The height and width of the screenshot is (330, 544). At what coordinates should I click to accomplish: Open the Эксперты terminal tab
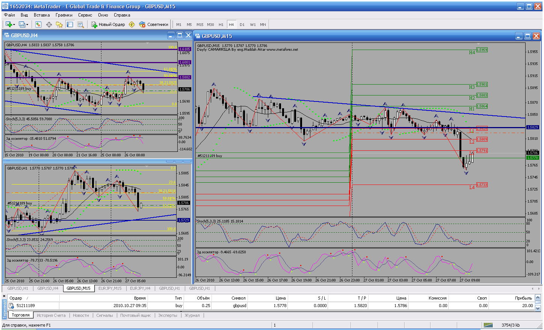coord(168,315)
